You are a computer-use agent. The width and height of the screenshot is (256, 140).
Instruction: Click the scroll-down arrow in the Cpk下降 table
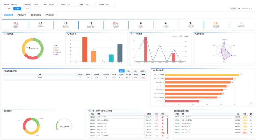pyautogui.click(x=168, y=137)
